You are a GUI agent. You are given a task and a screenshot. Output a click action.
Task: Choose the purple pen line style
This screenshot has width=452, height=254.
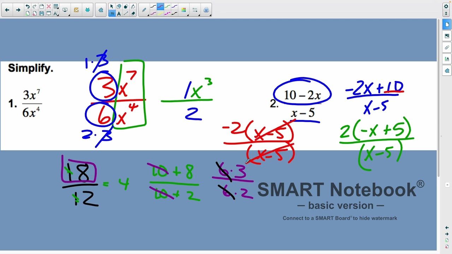point(174,6)
